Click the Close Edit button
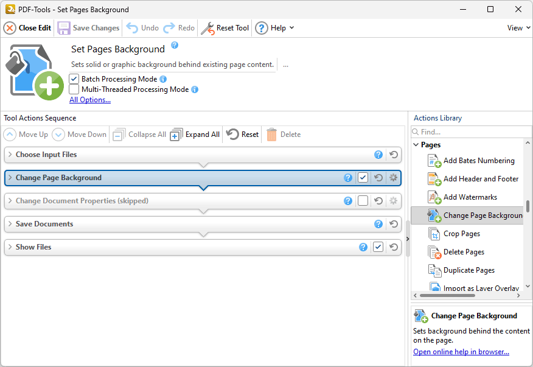This screenshot has width=533, height=367. tap(27, 28)
